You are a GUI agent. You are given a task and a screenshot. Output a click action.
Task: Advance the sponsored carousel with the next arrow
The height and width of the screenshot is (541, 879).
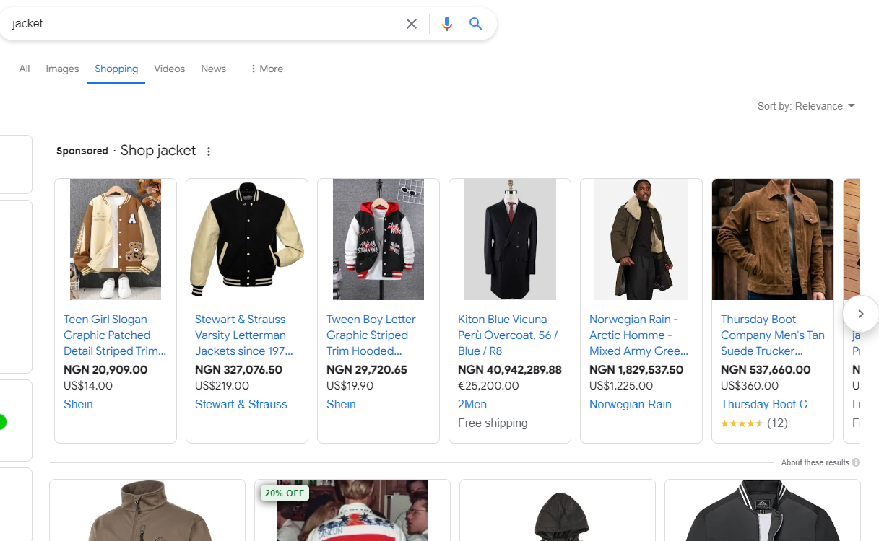[x=860, y=314]
